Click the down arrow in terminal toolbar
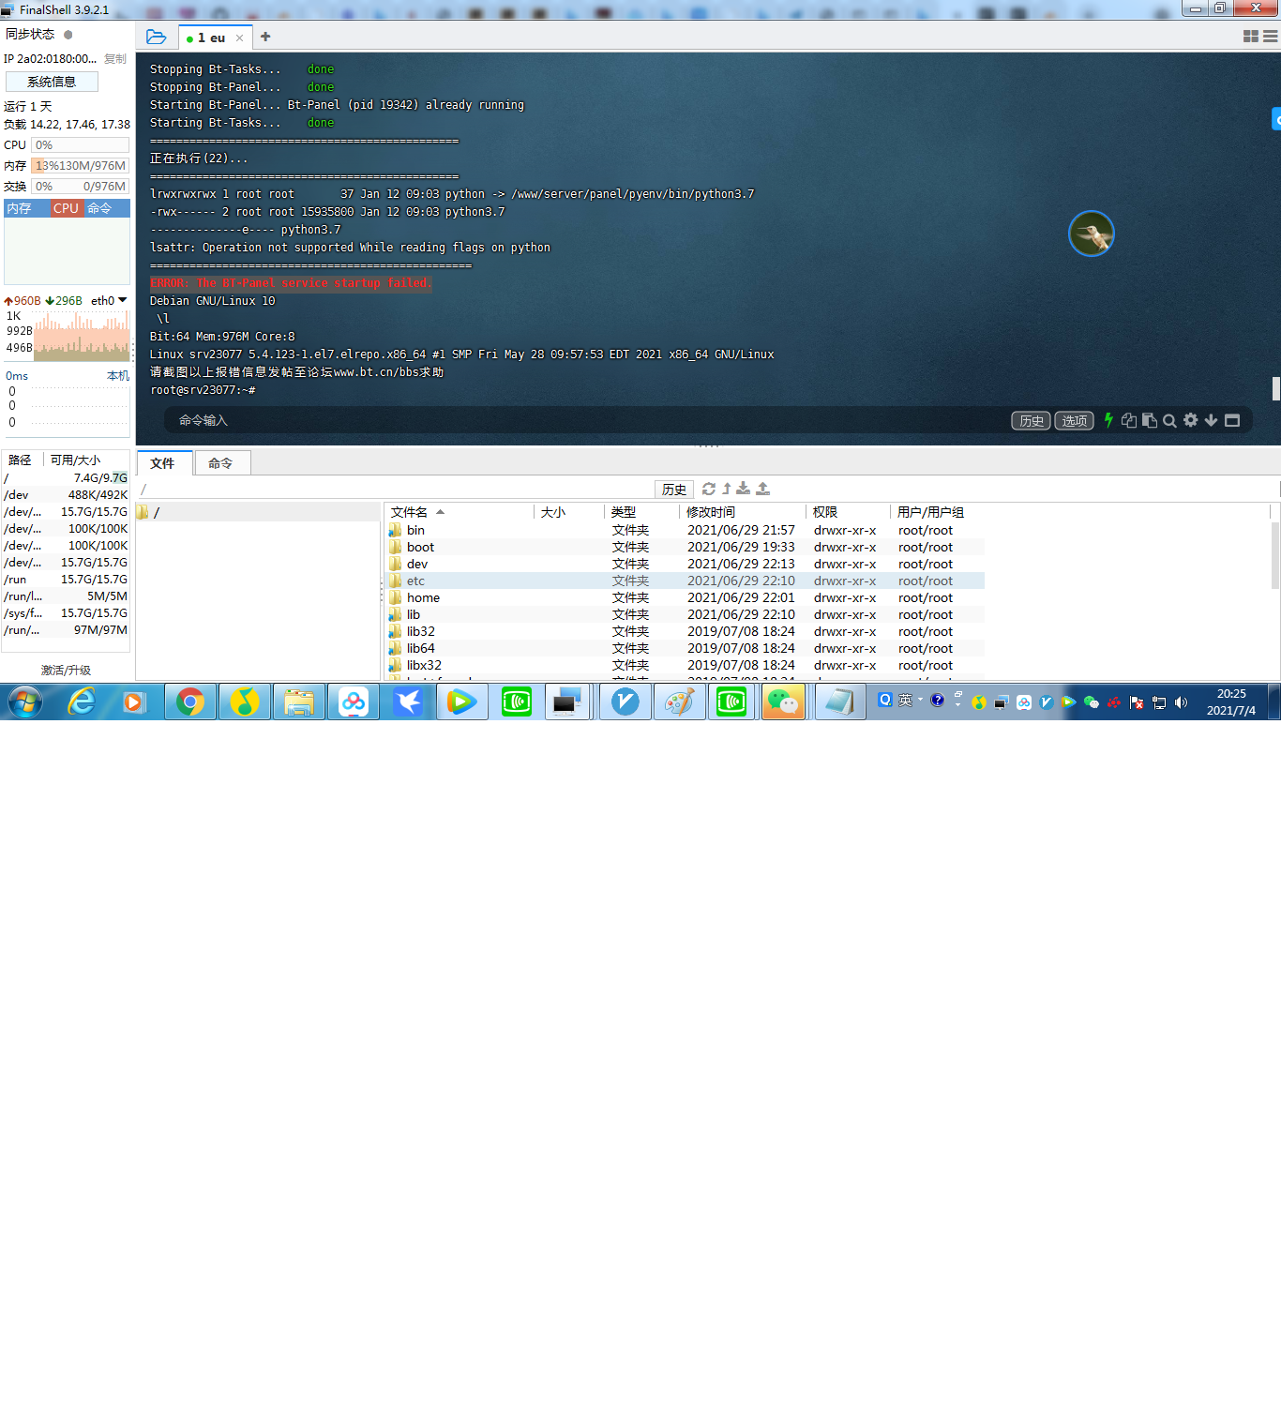 [1211, 420]
